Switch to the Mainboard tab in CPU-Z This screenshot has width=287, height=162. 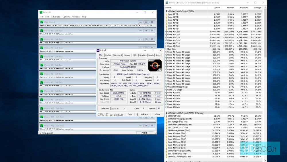point(117,55)
